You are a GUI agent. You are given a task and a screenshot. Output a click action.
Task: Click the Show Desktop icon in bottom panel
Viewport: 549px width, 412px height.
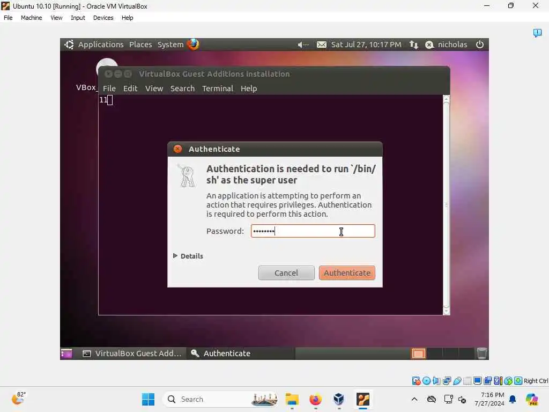pyautogui.click(x=66, y=354)
